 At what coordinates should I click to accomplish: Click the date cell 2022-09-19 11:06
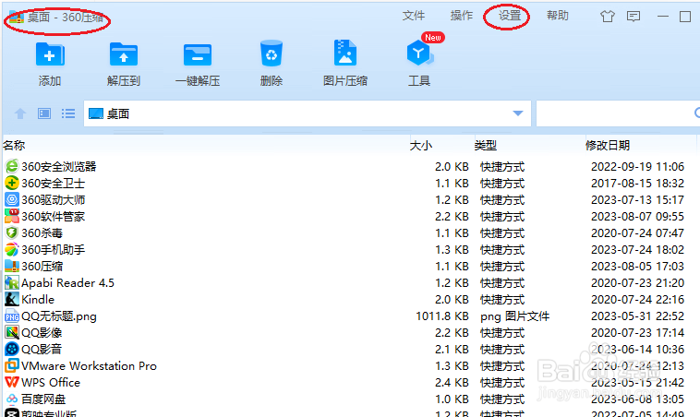637,166
